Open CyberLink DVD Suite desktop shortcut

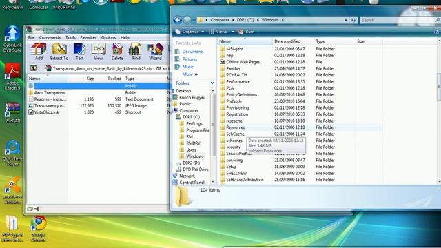(x=12, y=39)
